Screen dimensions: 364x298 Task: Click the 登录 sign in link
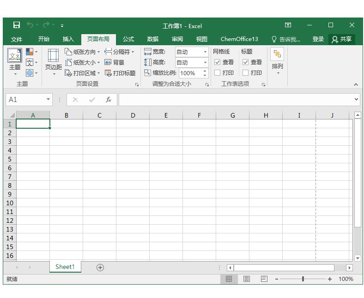[318, 39]
